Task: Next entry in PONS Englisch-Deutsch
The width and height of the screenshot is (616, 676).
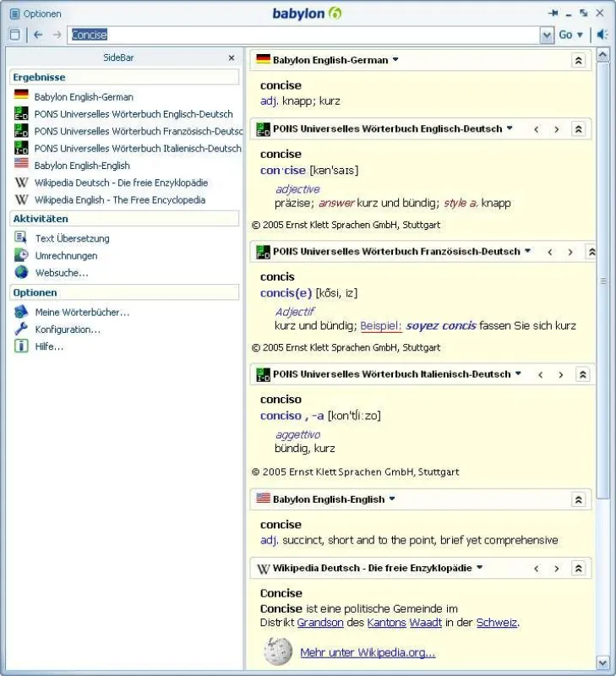Action: [x=557, y=129]
